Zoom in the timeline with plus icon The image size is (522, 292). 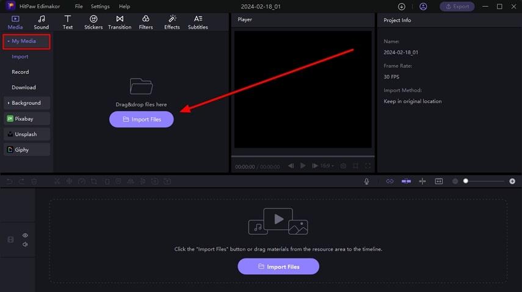click(x=512, y=181)
